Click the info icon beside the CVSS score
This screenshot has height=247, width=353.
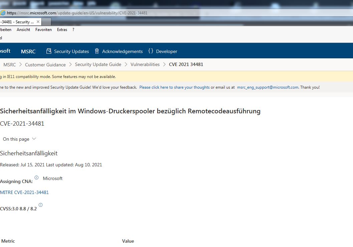(40, 205)
